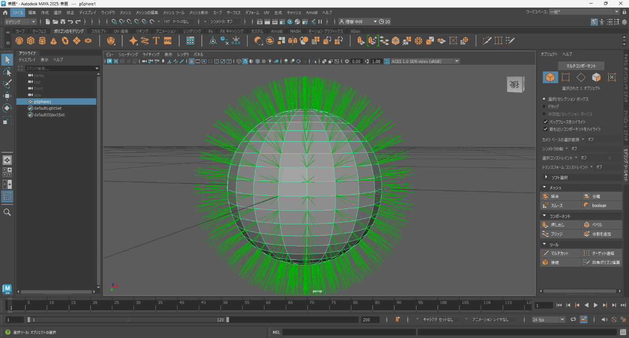Toggle playback looping icon beside fps
This screenshot has height=338, width=629.
(573, 320)
